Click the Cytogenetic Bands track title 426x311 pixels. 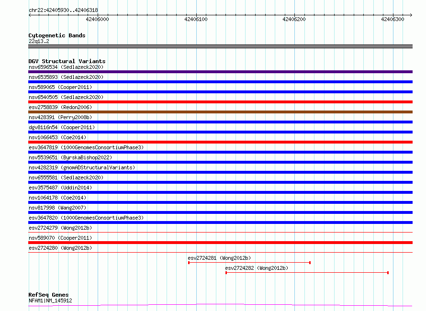57,35
